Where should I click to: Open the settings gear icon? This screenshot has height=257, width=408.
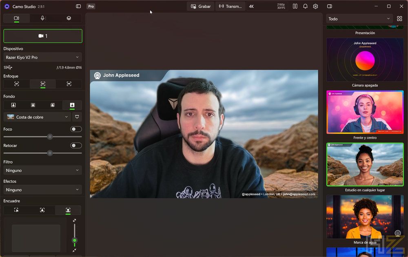315,6
